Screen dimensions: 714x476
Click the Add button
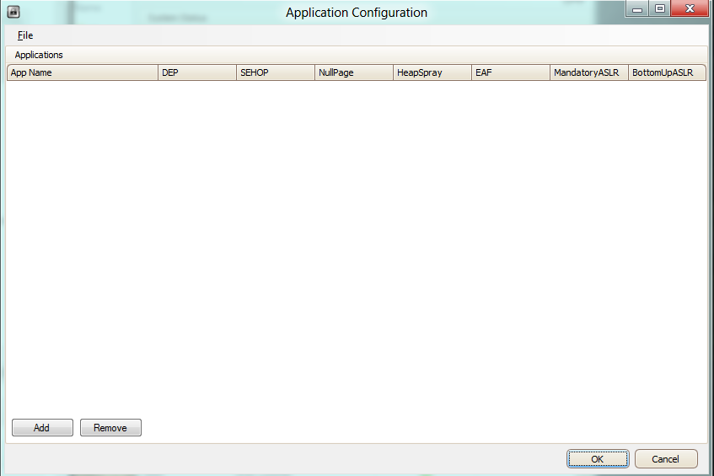pos(42,428)
